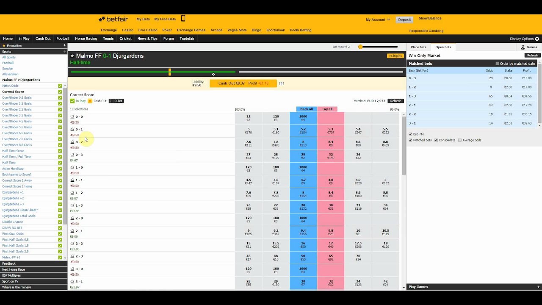Refresh the Win Only Market panel

point(533,55)
